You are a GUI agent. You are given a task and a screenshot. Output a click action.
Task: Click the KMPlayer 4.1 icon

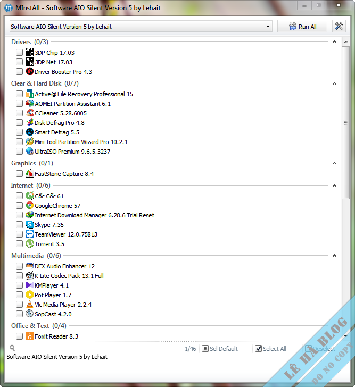point(30,285)
